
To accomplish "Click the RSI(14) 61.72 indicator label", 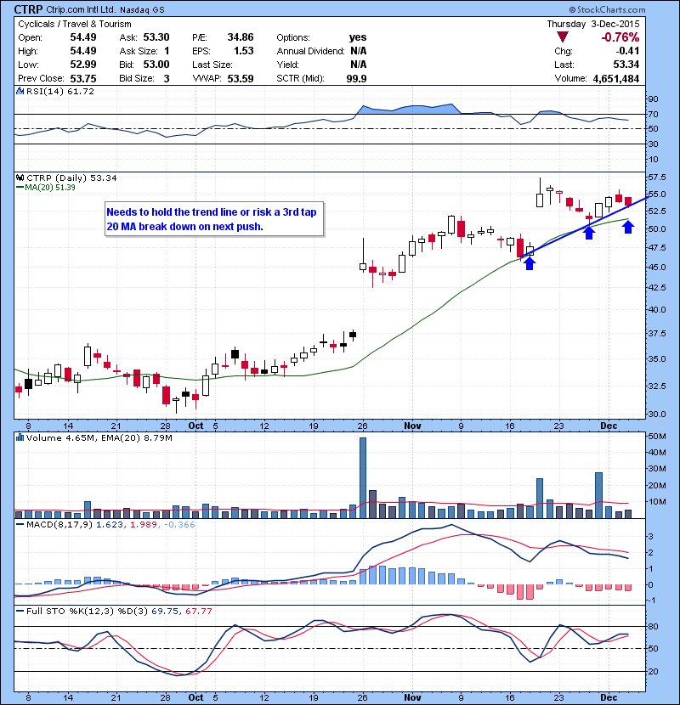I will (x=59, y=91).
